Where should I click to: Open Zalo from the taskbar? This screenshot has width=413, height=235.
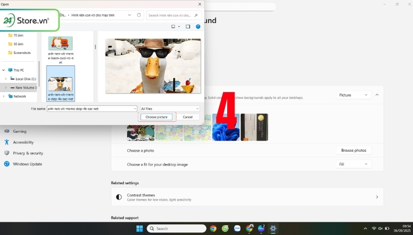(237, 228)
